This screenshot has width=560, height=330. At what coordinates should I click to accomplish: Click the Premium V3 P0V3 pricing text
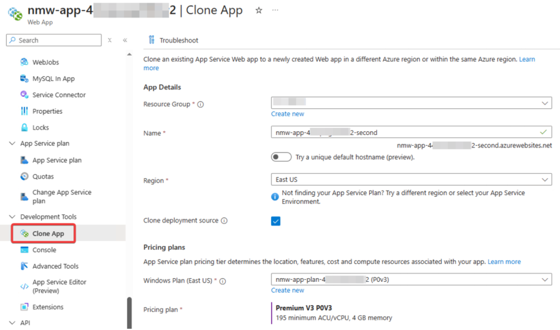tap(303, 308)
